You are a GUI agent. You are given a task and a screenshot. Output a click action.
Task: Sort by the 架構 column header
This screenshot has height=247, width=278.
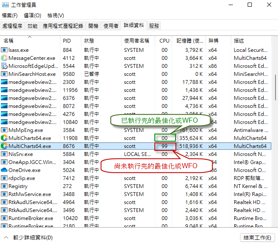pyautogui.click(x=218, y=41)
